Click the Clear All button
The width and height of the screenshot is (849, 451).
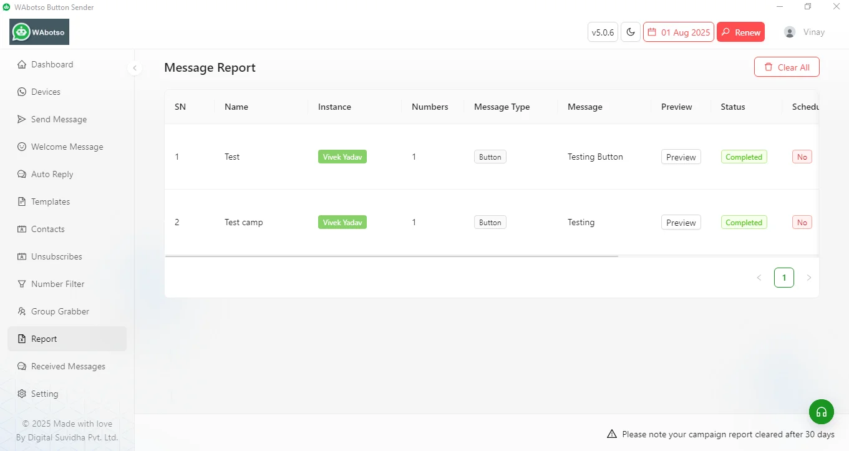(x=787, y=67)
